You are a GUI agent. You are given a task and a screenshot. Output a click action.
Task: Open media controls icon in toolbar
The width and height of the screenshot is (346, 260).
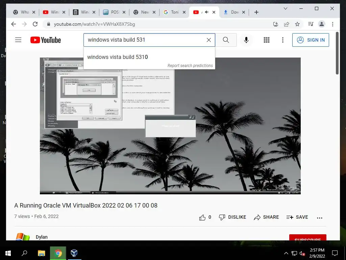click(x=311, y=24)
